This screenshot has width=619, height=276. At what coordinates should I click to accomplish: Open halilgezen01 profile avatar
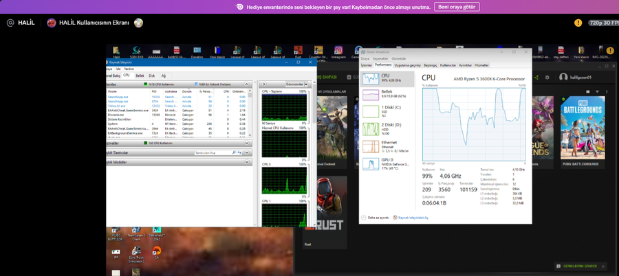click(x=563, y=78)
